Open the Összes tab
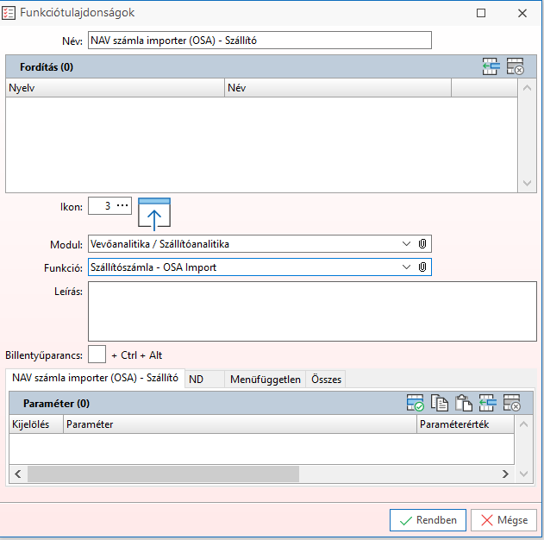Screen dimensions: 544x540 click(326, 380)
